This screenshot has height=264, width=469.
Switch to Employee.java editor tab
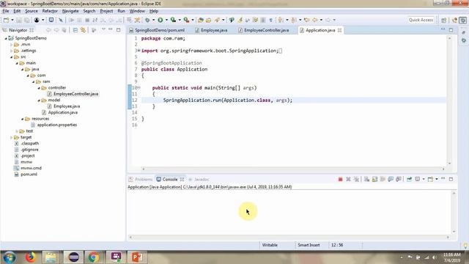[x=211, y=30]
